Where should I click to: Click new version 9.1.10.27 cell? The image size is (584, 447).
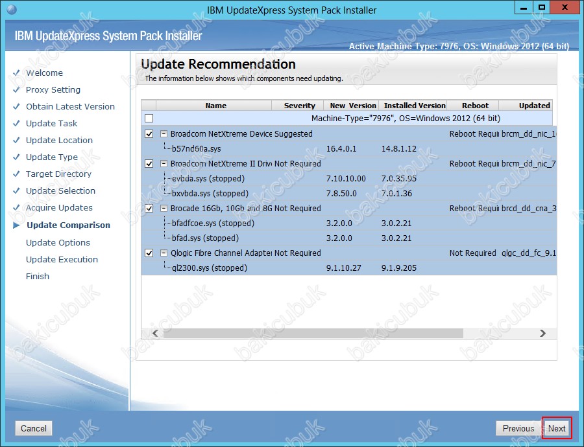tap(343, 268)
